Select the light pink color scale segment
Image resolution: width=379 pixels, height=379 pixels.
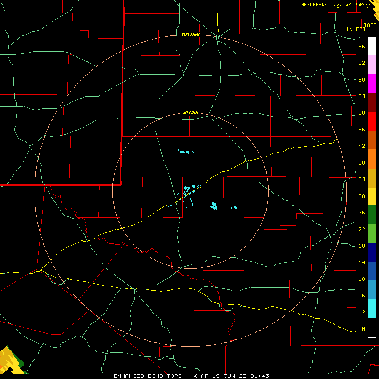point(372,64)
